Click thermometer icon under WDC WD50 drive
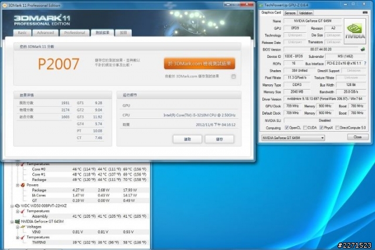This screenshot has width=375, height=250. (23, 211)
